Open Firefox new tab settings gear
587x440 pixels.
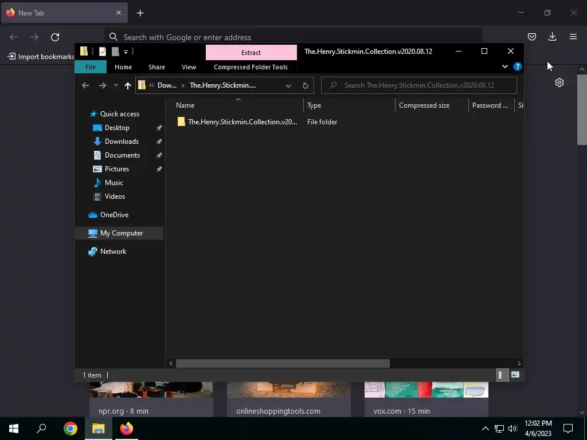[x=559, y=82]
